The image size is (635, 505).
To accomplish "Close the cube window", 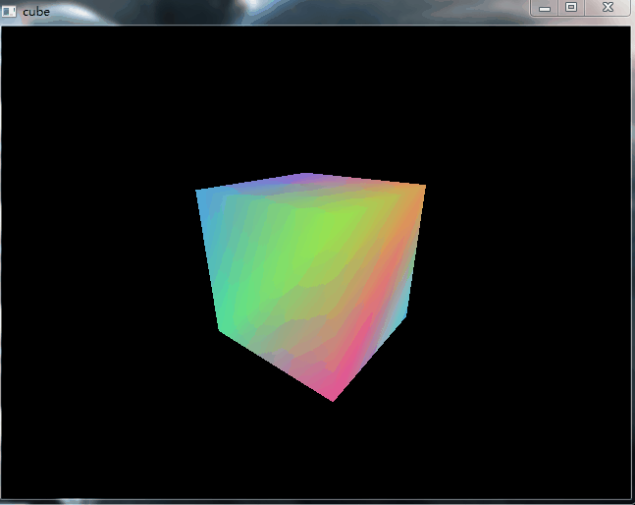I will (608, 7).
